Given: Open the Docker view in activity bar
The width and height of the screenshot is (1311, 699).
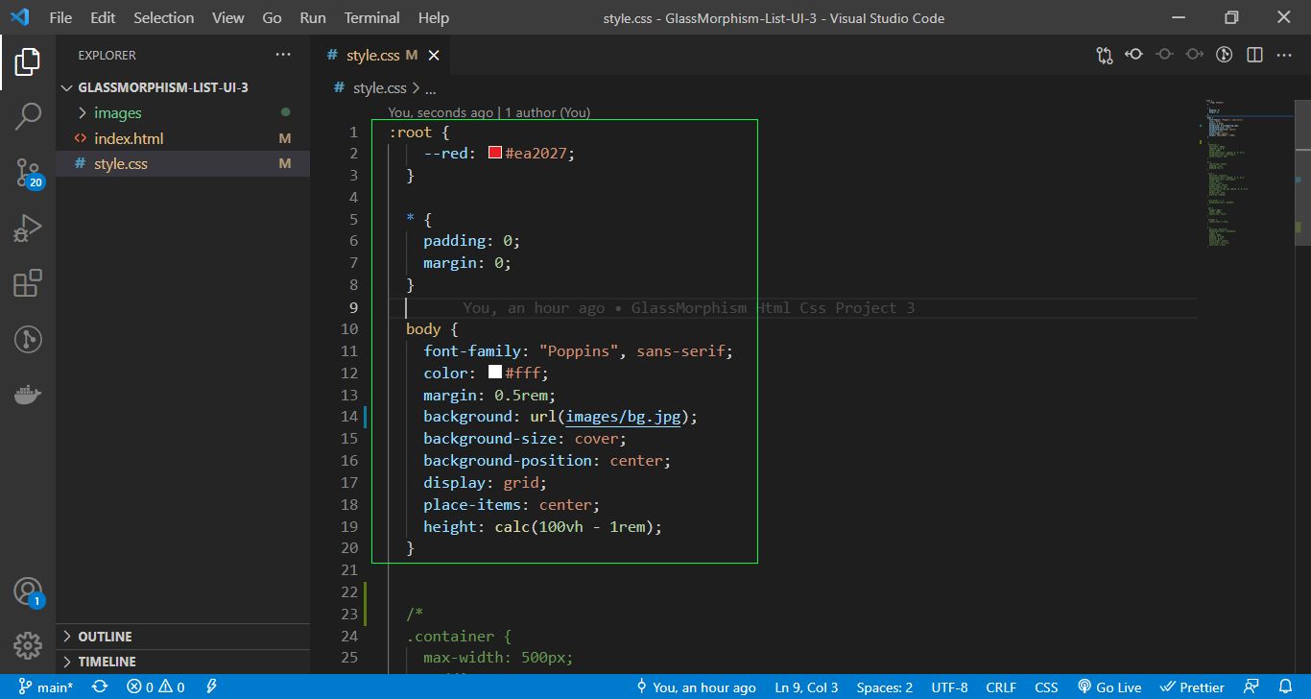Looking at the screenshot, I should click(28, 394).
